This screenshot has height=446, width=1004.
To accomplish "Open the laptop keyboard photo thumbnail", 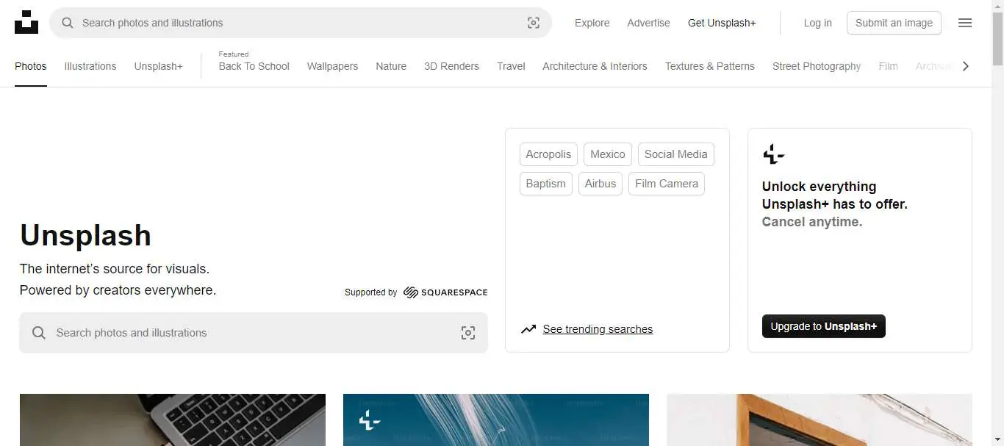I will tap(173, 420).
